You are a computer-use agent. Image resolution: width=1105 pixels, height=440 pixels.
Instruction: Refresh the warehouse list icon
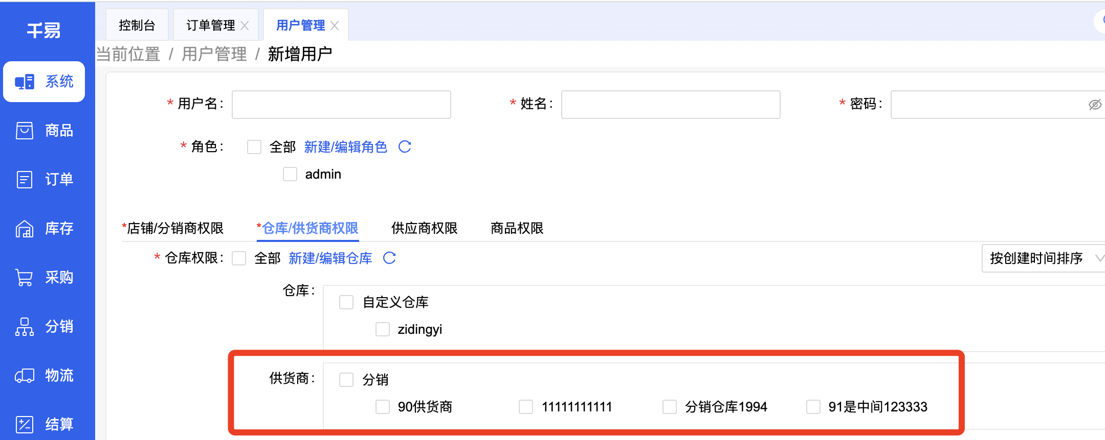[x=389, y=258]
